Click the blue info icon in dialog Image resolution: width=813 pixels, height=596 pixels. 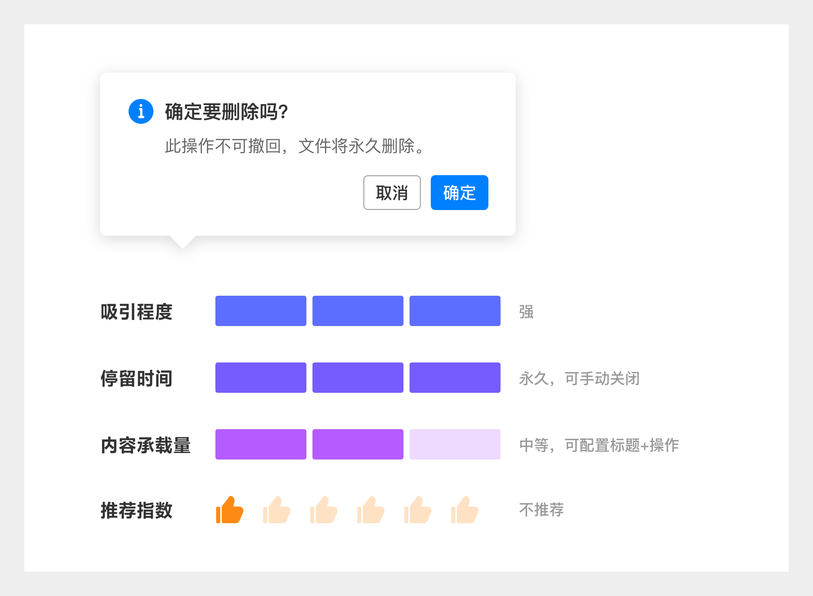[x=141, y=111]
